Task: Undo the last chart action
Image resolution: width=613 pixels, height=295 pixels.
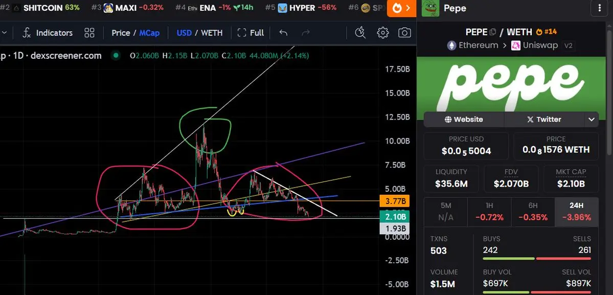Action: pyautogui.click(x=283, y=33)
